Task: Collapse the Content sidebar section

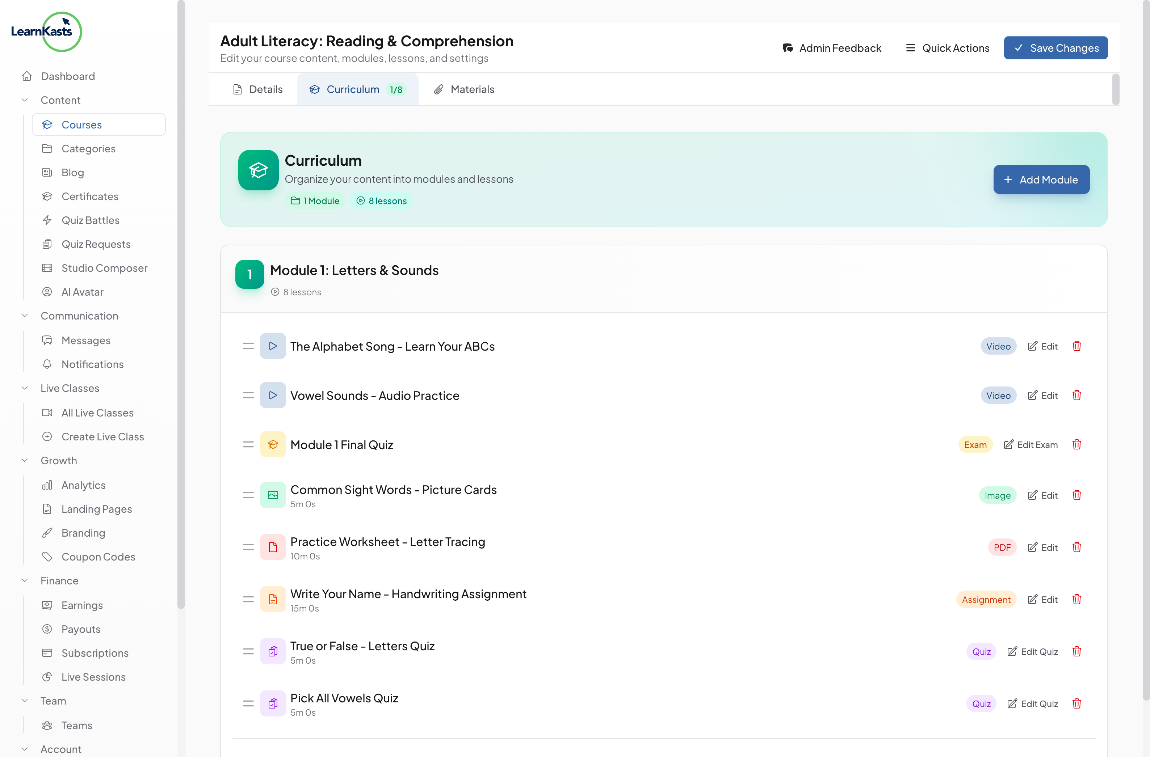Action: tap(25, 100)
